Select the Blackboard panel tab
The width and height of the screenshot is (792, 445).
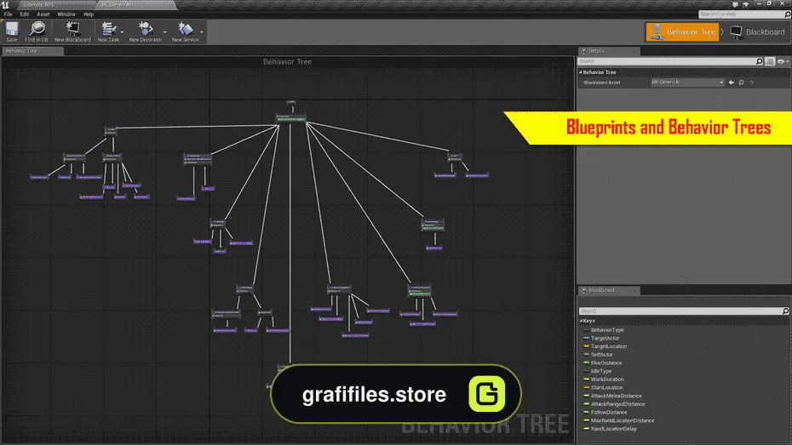(609, 291)
